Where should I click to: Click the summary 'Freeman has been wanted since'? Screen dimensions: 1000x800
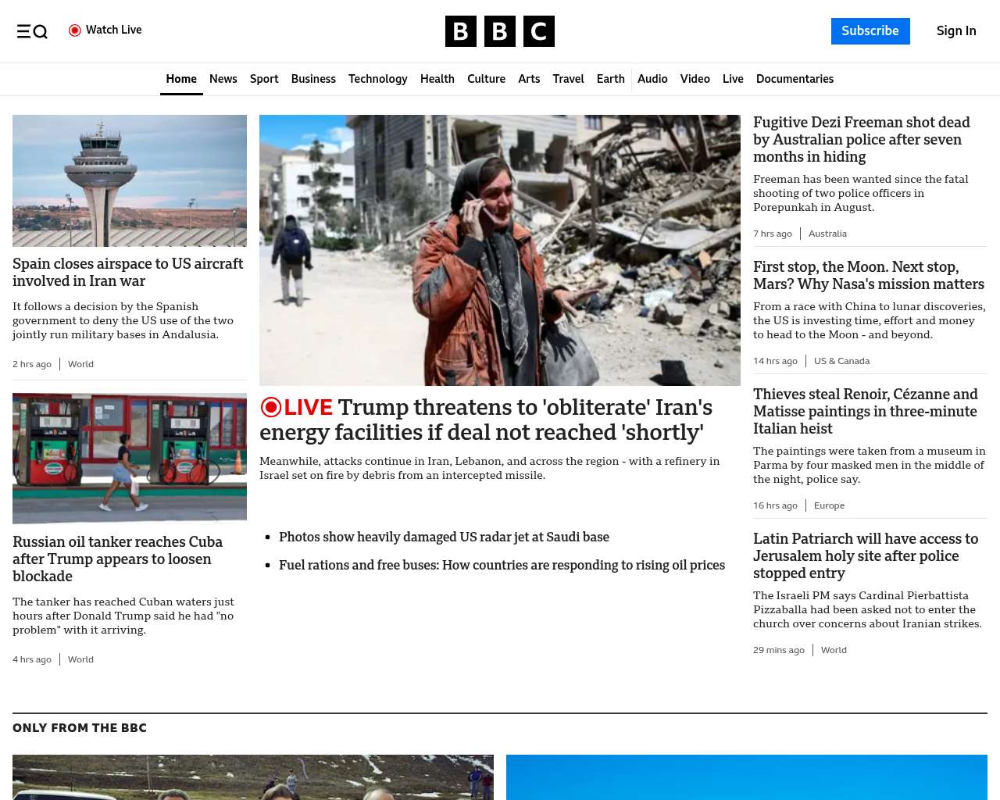(861, 193)
